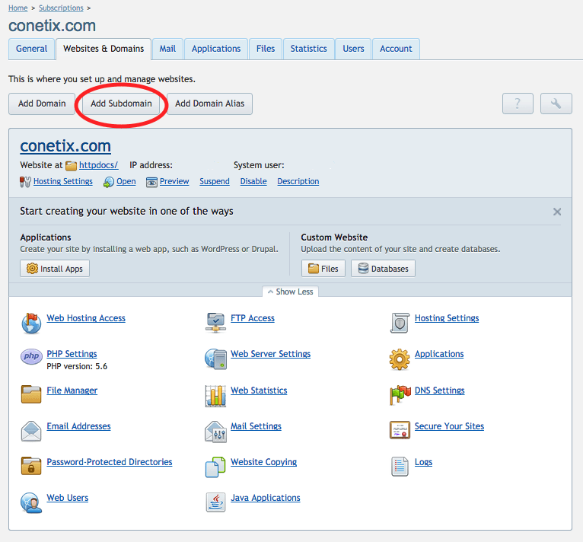Open the DNS Settings link

click(440, 391)
